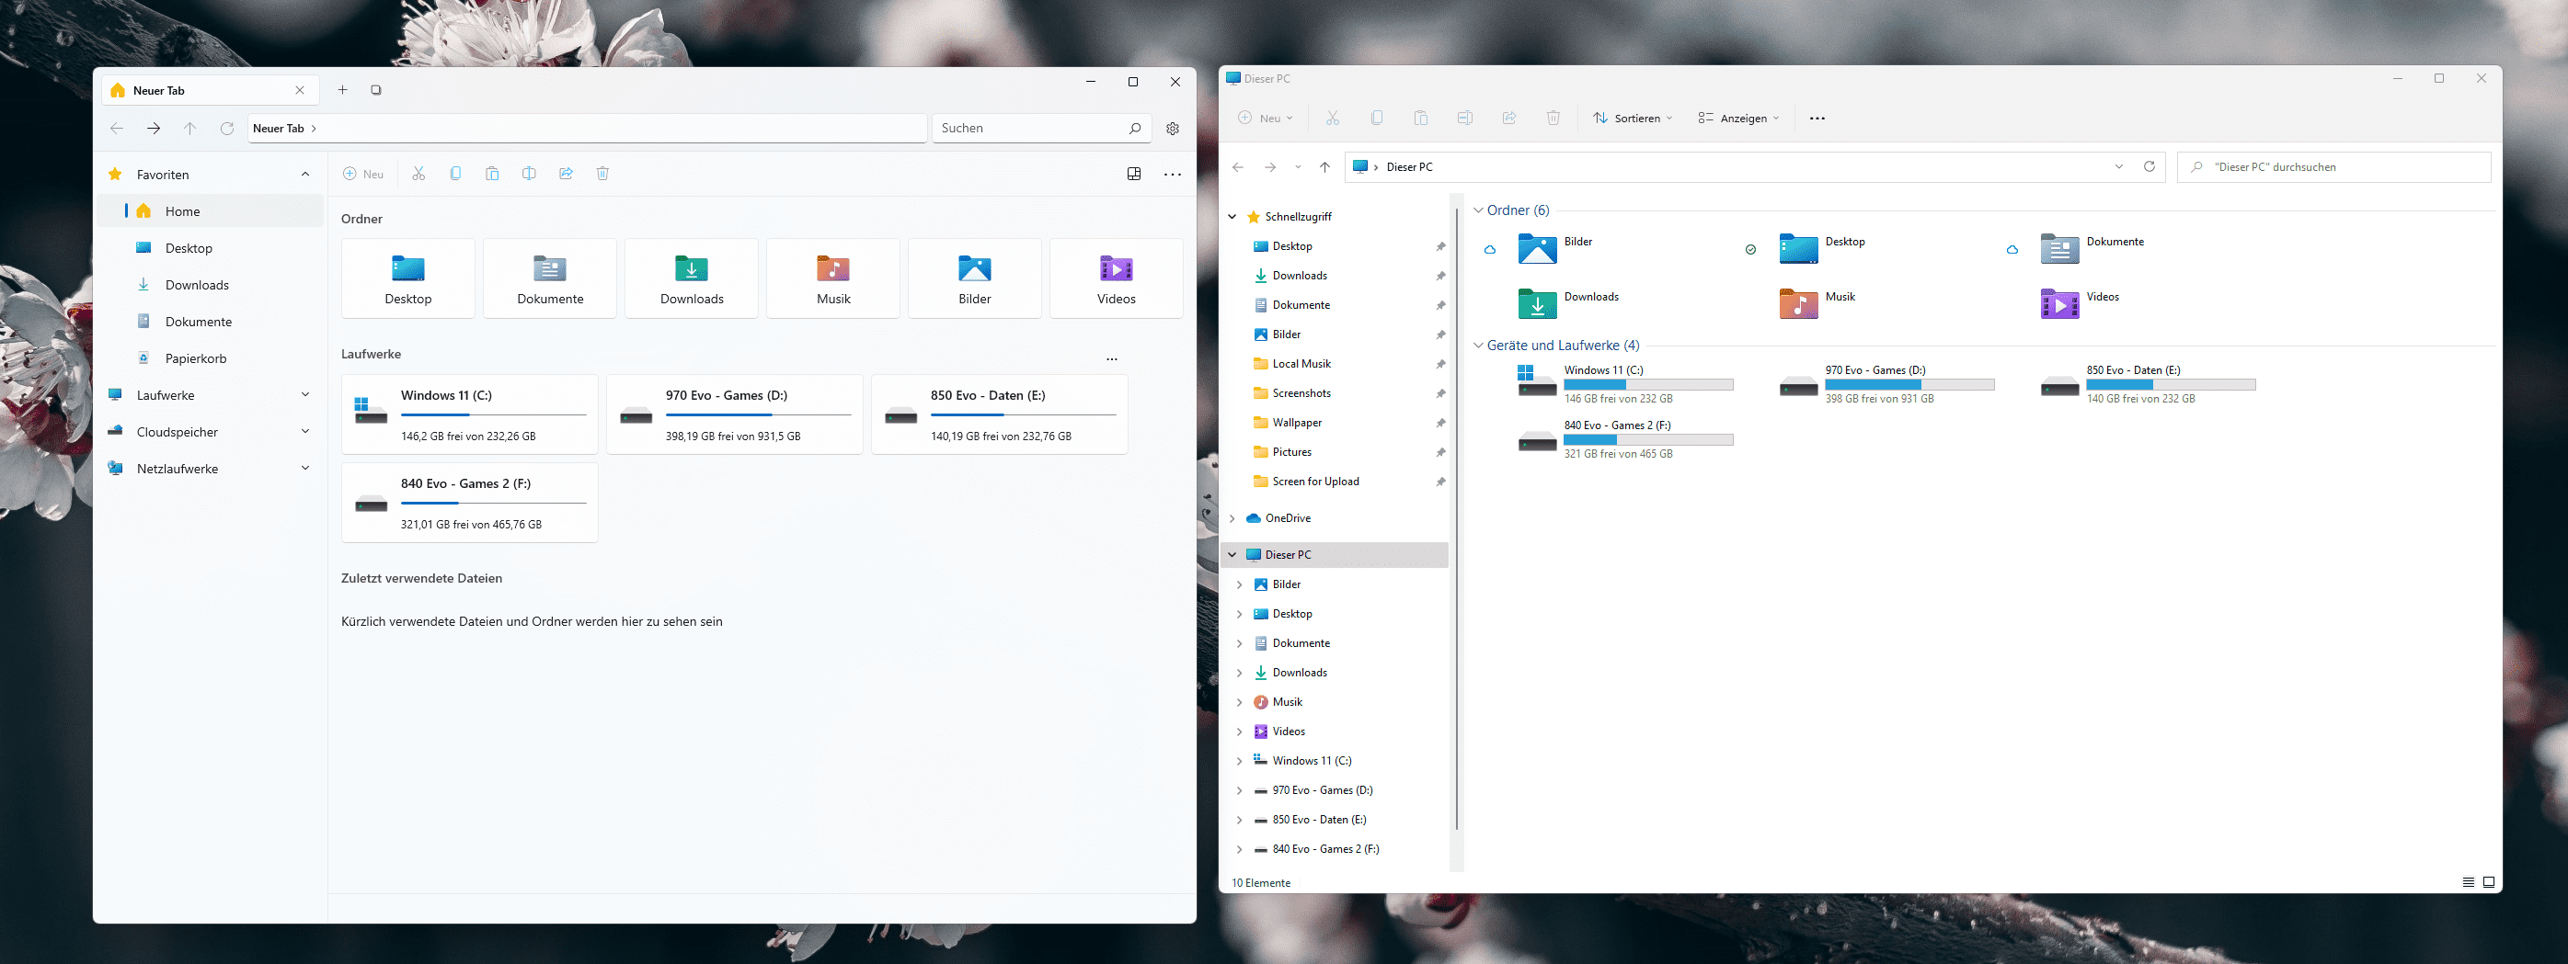
Task: Collapse the Favoriten section
Action: tap(305, 175)
